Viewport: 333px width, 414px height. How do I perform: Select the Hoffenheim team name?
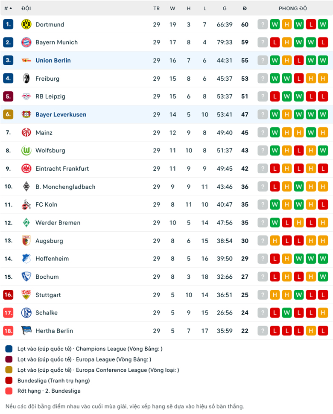pyautogui.click(x=52, y=258)
